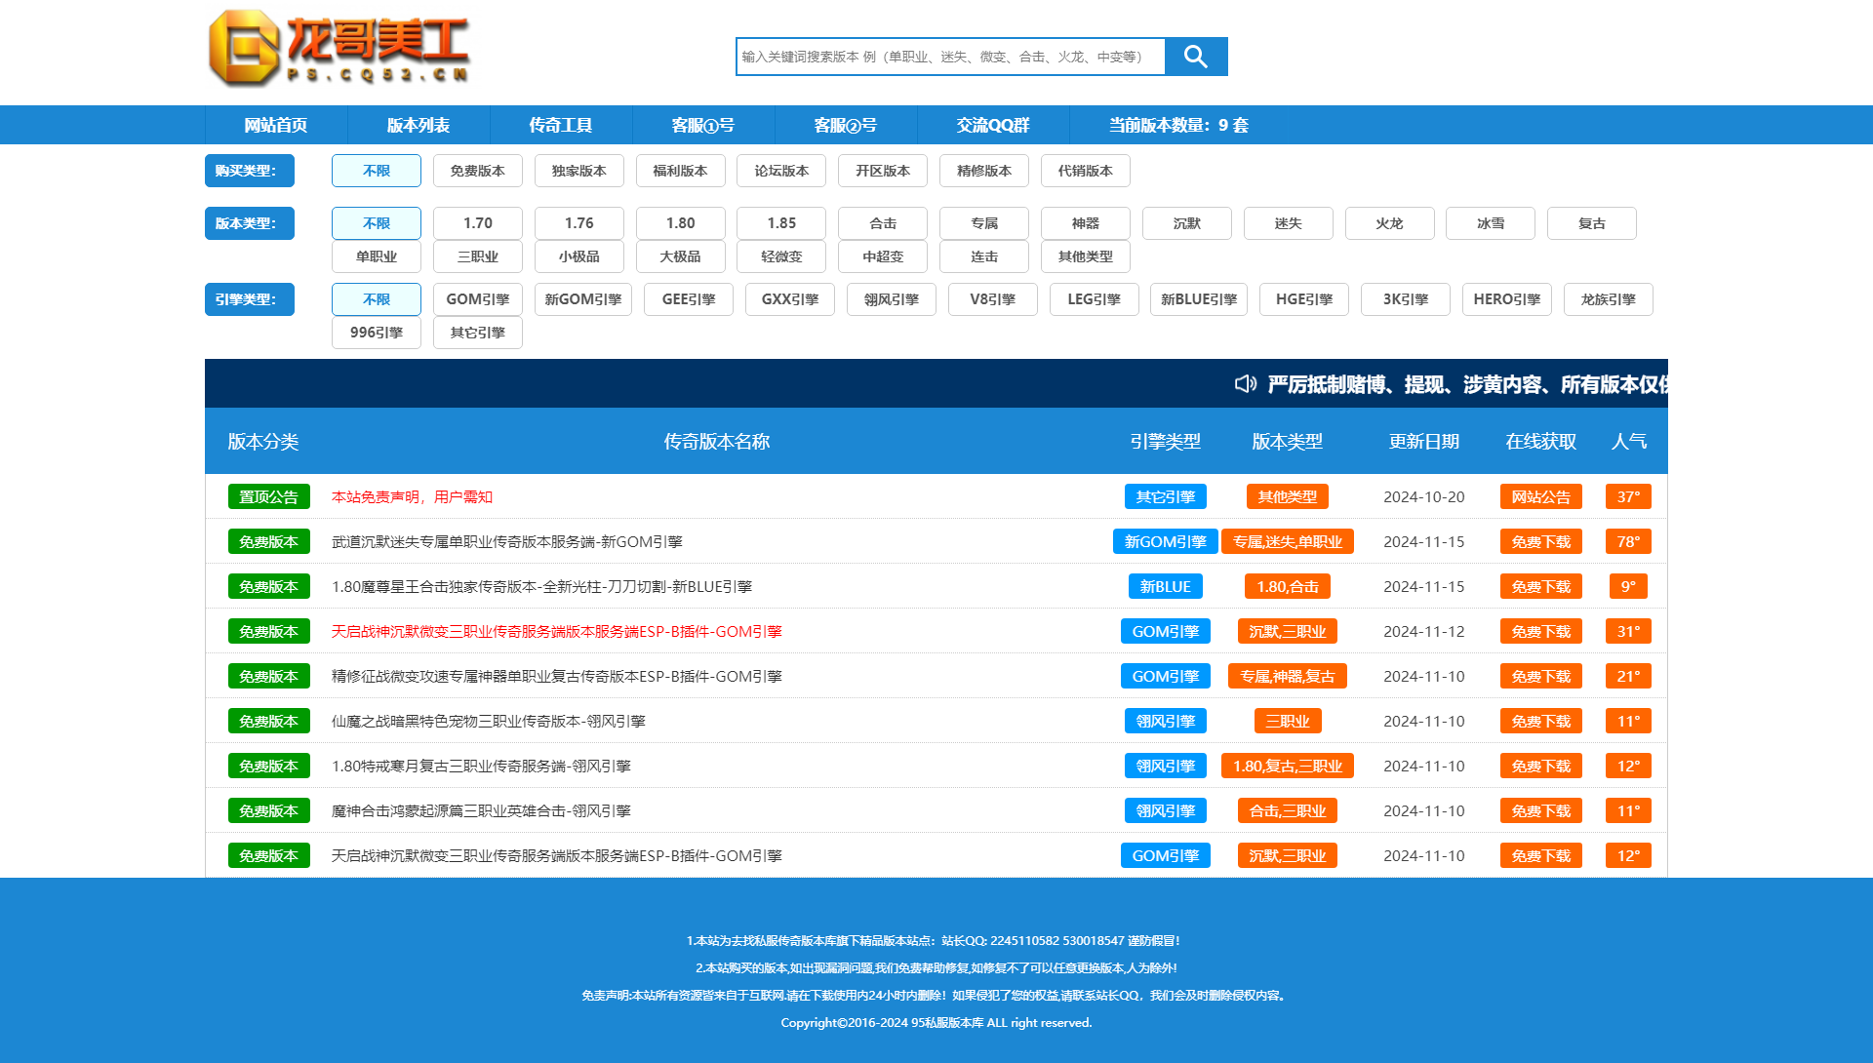Viewport: 1873px width, 1063px height.
Task: Filter by 免费版本 purchase type
Action: coord(478,171)
